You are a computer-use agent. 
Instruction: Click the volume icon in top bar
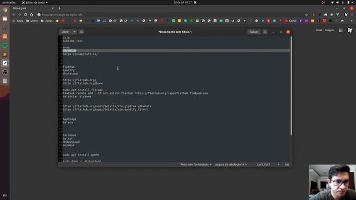pyautogui.click(x=338, y=2)
